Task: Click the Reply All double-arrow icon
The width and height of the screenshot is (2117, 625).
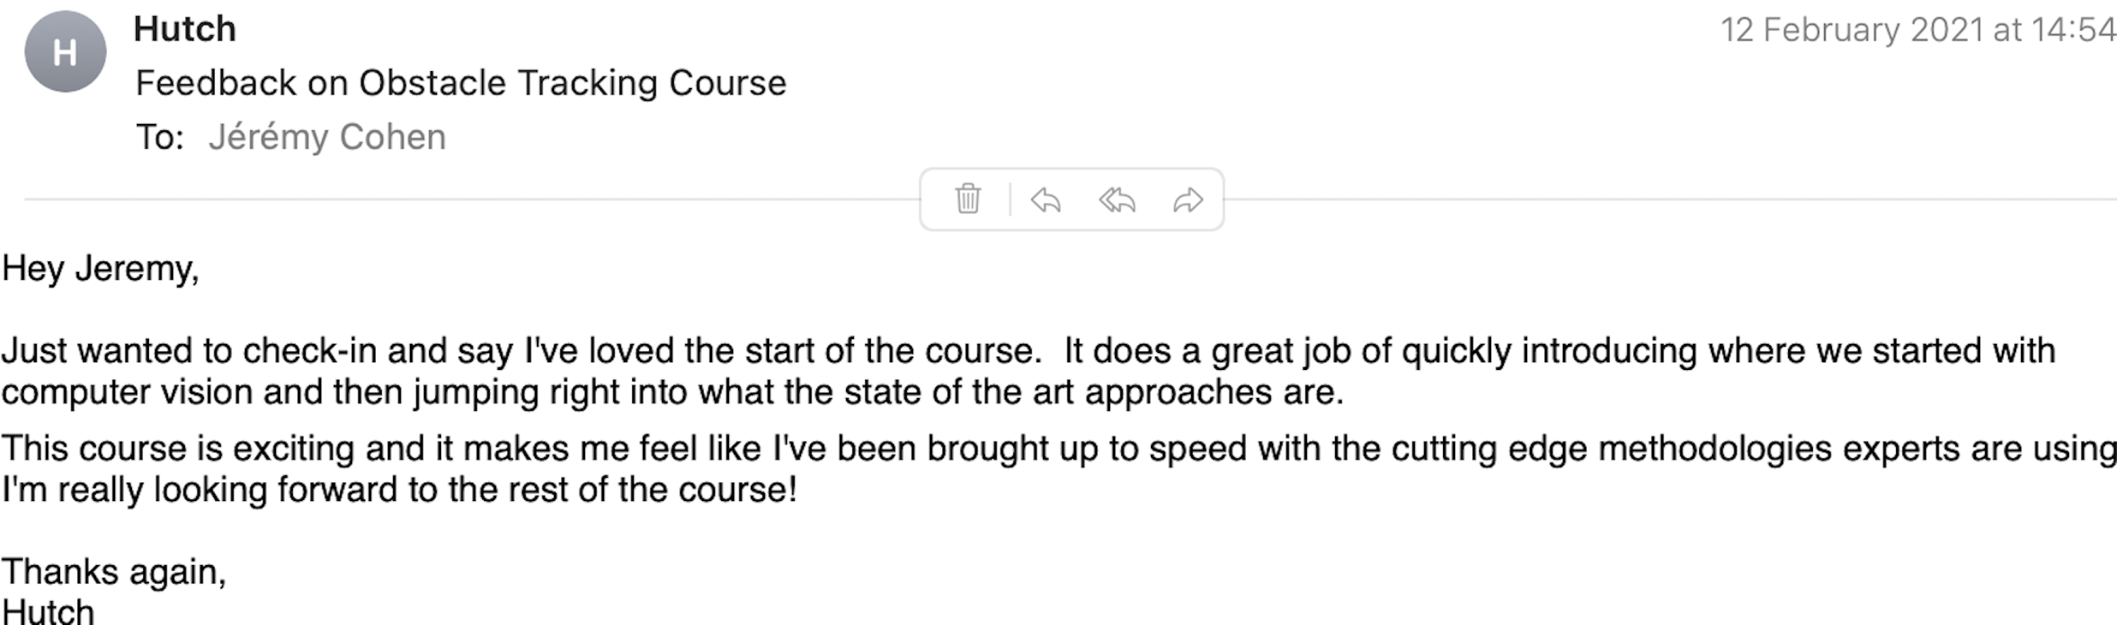Action: point(1117,199)
